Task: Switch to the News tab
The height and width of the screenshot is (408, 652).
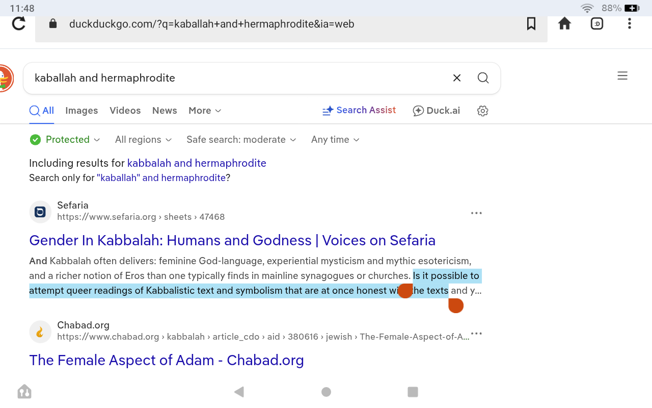Action: (x=165, y=111)
